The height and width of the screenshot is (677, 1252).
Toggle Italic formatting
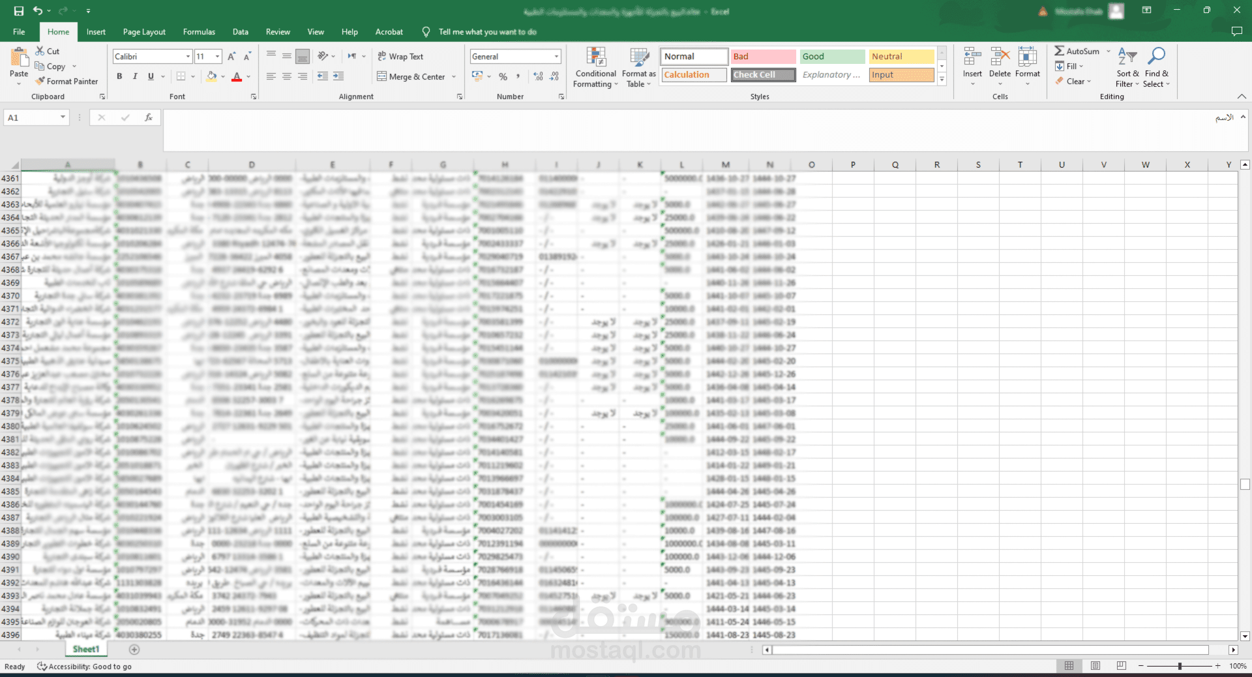click(135, 76)
